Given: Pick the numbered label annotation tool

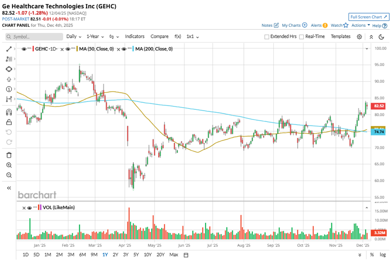Looking at the screenshot, I should click(9, 89).
